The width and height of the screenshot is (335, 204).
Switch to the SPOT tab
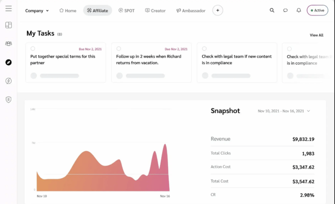(126, 10)
